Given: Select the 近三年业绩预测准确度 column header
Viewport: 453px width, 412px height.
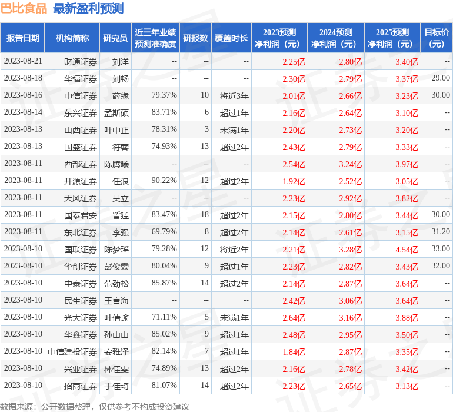Looking at the screenshot, I should pos(155,38).
